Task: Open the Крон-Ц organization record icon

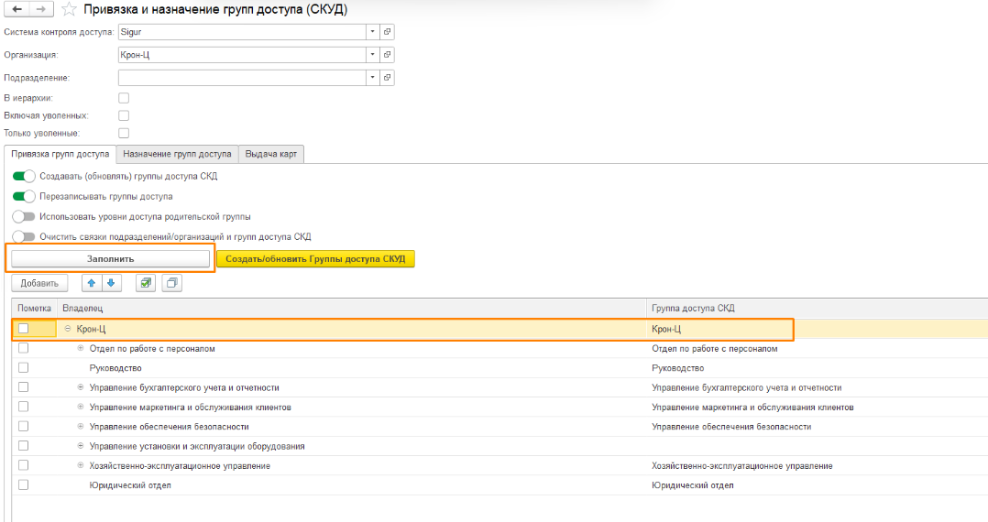Action: click(388, 55)
